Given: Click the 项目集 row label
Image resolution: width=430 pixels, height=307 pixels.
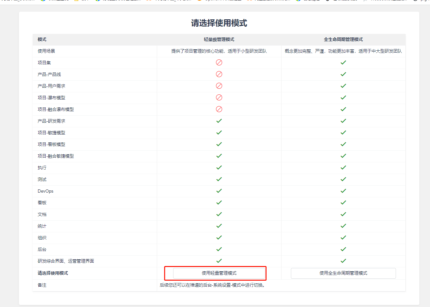Looking at the screenshot, I should [44, 63].
